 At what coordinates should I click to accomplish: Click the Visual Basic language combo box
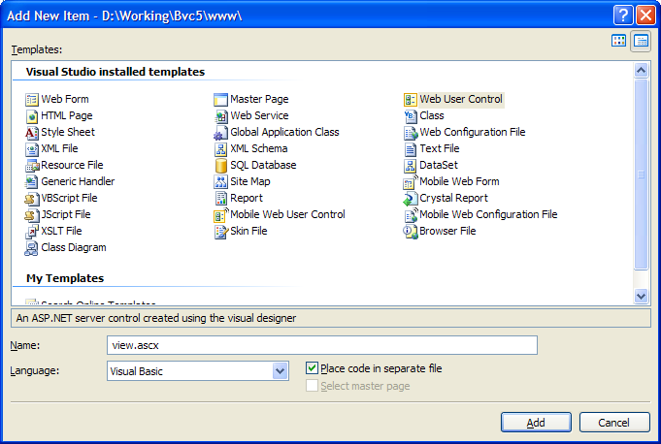[x=198, y=371]
